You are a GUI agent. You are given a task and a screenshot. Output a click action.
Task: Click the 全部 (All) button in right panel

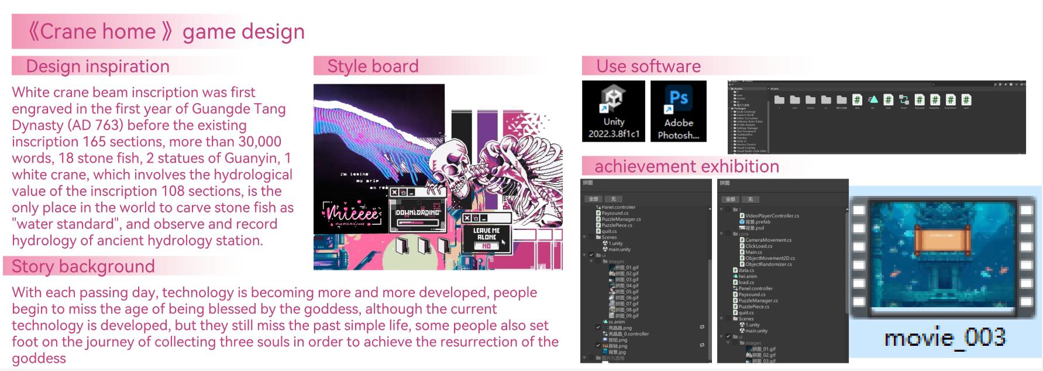click(x=730, y=200)
